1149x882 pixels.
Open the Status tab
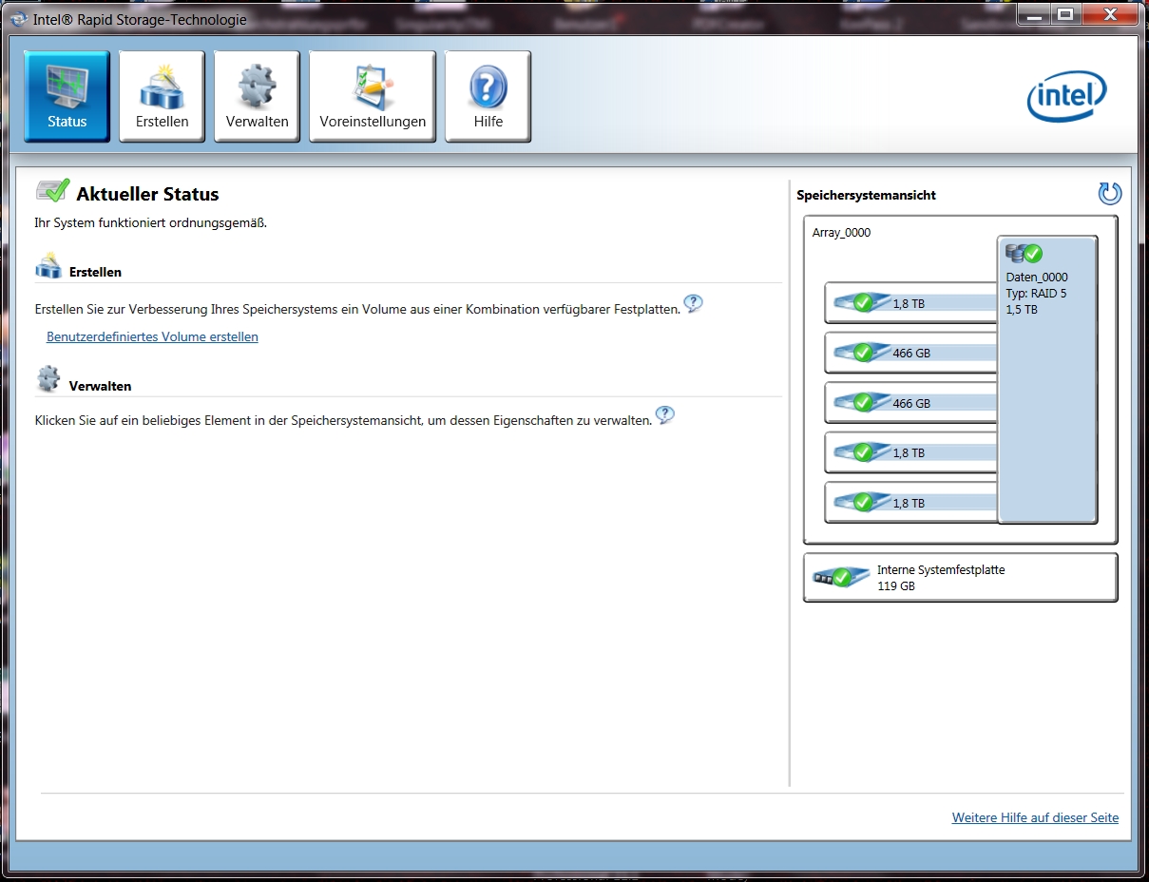coord(67,96)
